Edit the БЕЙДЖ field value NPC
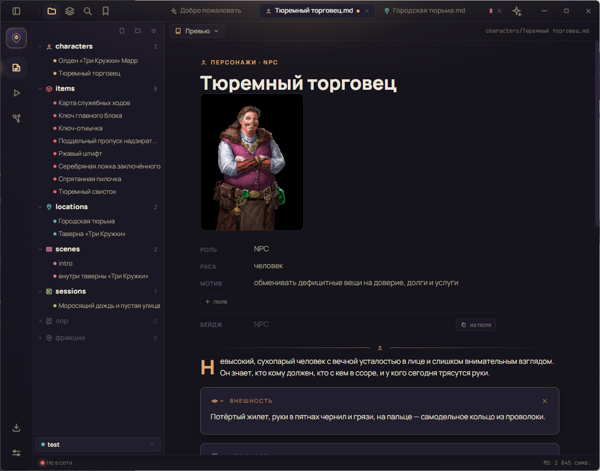This screenshot has height=471, width=600. point(261,324)
